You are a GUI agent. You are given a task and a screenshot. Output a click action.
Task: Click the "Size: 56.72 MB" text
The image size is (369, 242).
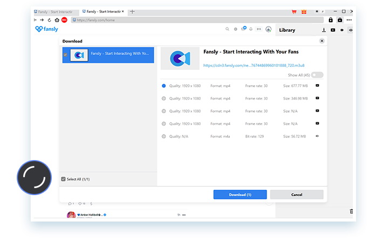pyautogui.click(x=295, y=136)
